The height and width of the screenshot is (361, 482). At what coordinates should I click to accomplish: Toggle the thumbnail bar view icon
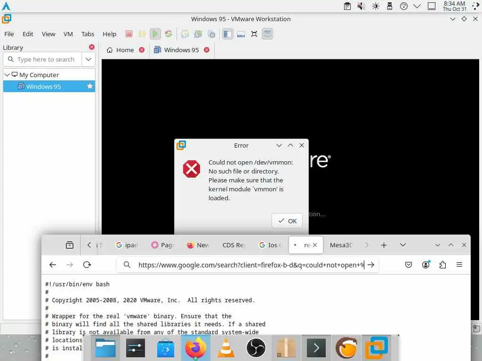[x=241, y=34]
